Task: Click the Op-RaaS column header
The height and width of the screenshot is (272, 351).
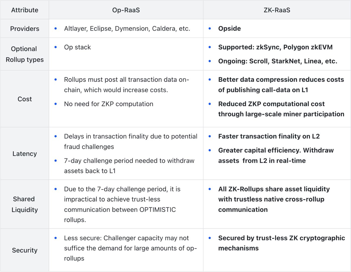Action: click(x=126, y=10)
